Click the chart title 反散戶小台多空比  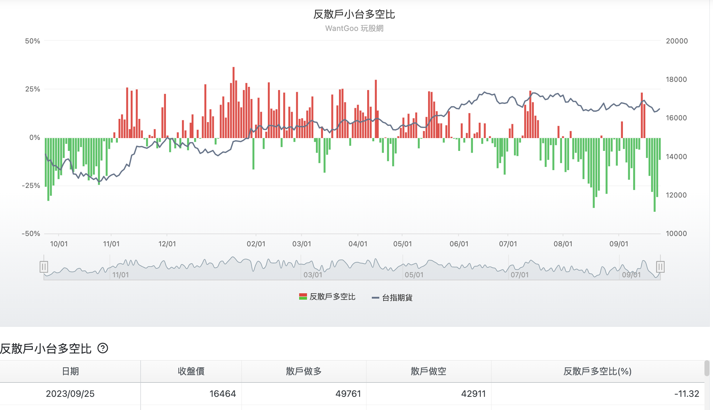click(x=354, y=14)
